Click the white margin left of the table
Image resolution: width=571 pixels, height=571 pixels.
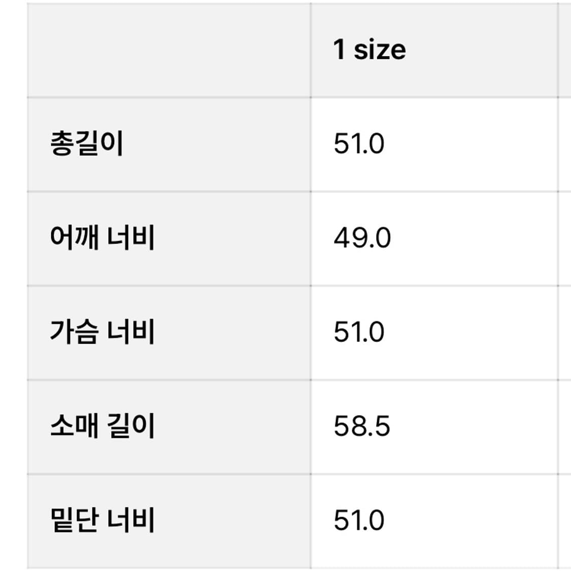[13, 284]
